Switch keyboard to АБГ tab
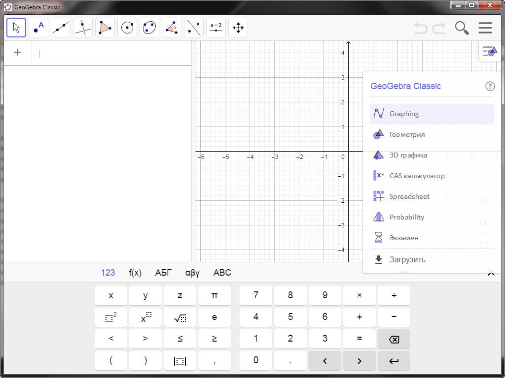The image size is (505, 378). click(x=164, y=273)
